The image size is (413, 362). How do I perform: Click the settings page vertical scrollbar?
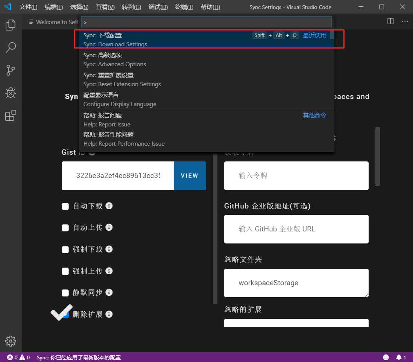click(x=377, y=157)
